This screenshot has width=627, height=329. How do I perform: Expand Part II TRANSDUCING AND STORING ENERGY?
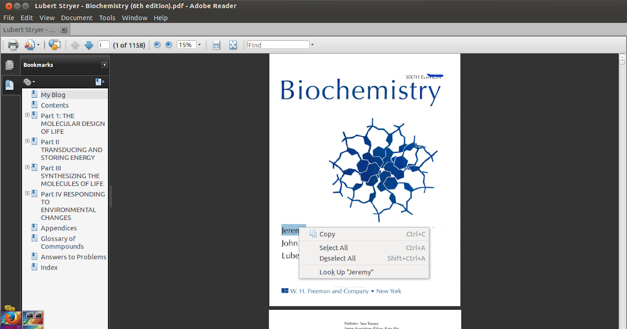tap(27, 141)
